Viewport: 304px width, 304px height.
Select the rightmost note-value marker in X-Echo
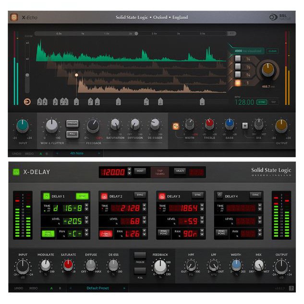[x=202, y=101]
